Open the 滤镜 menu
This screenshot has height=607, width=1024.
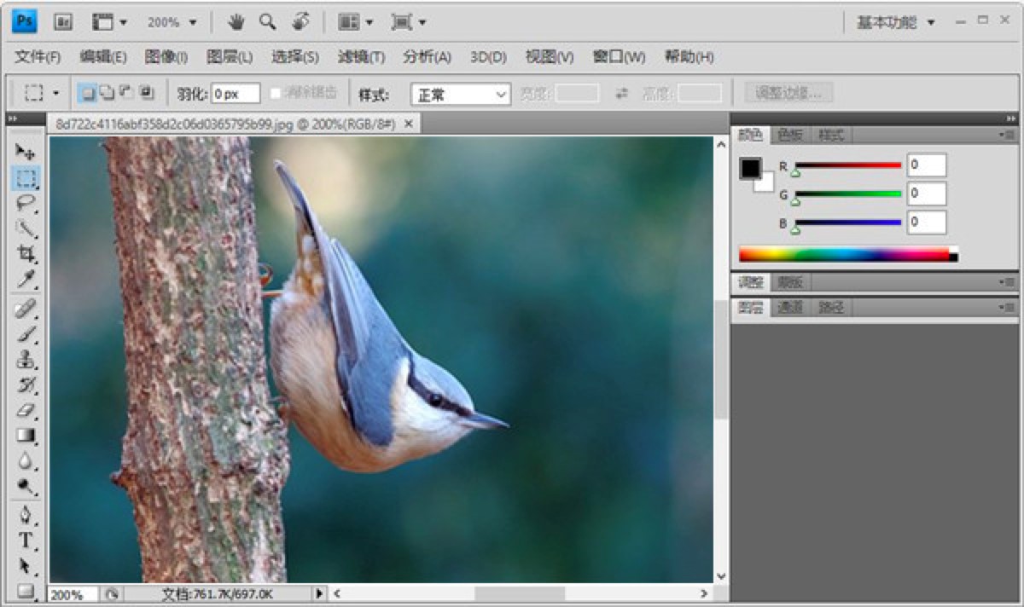coord(362,57)
